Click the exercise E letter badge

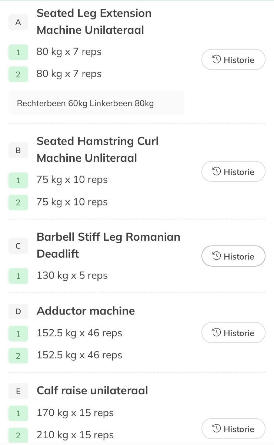click(18, 391)
